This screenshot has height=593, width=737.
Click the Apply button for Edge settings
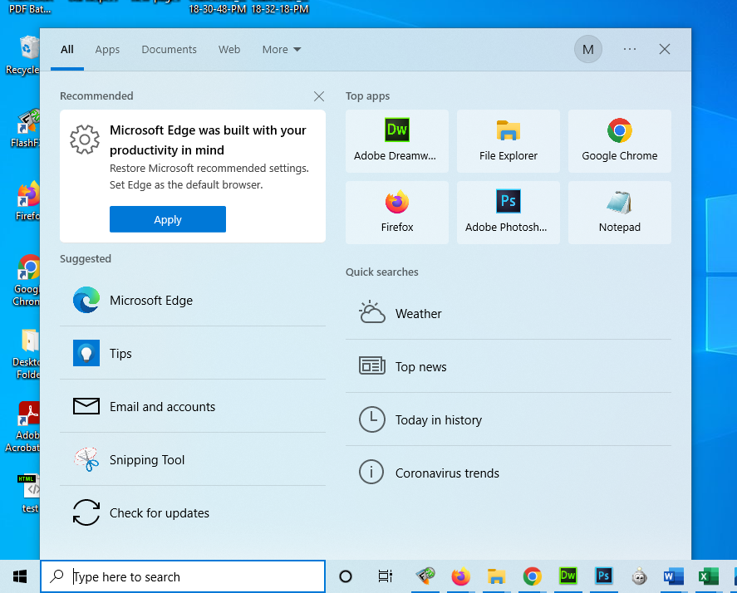coord(168,219)
